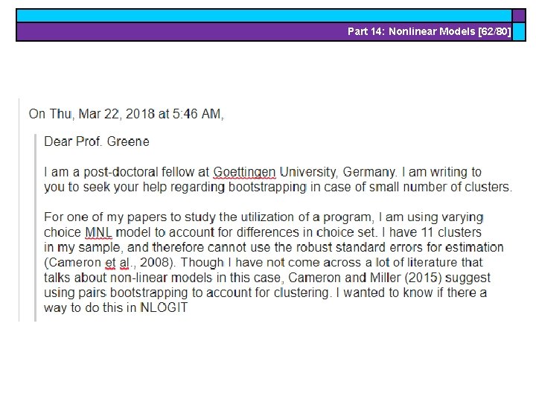Screen dimensions: 536x402
Task: Click the 'Dear Prof. Greene' salutation
Action: click(97, 141)
